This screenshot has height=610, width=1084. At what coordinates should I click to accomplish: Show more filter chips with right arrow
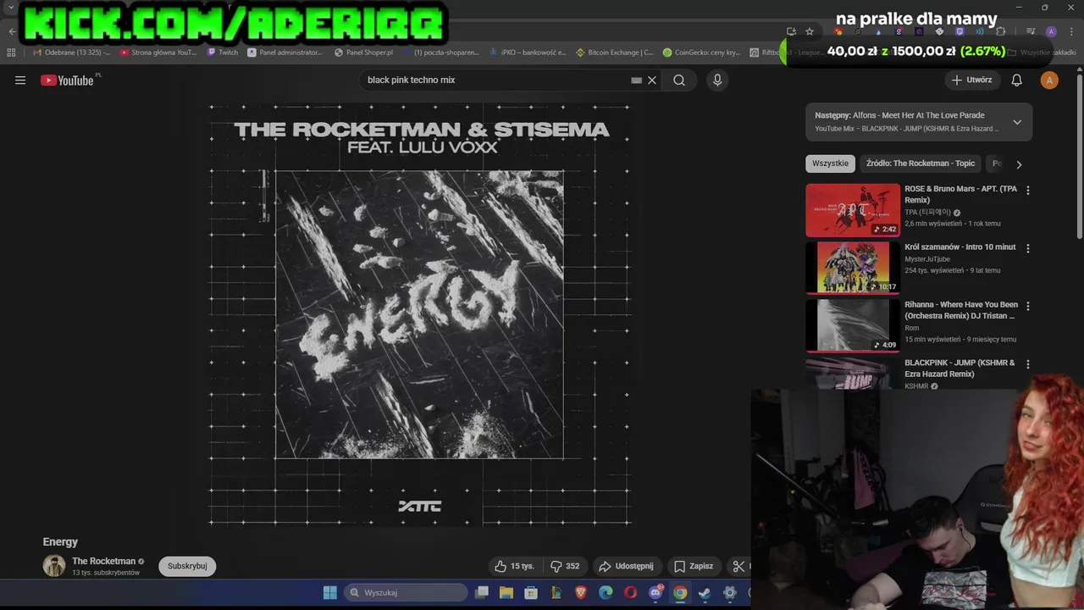[x=1019, y=164]
